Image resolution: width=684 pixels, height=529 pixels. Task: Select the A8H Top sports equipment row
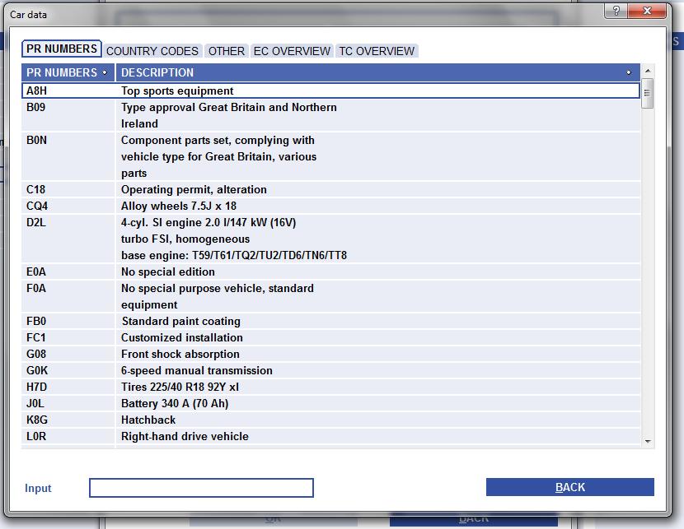330,91
